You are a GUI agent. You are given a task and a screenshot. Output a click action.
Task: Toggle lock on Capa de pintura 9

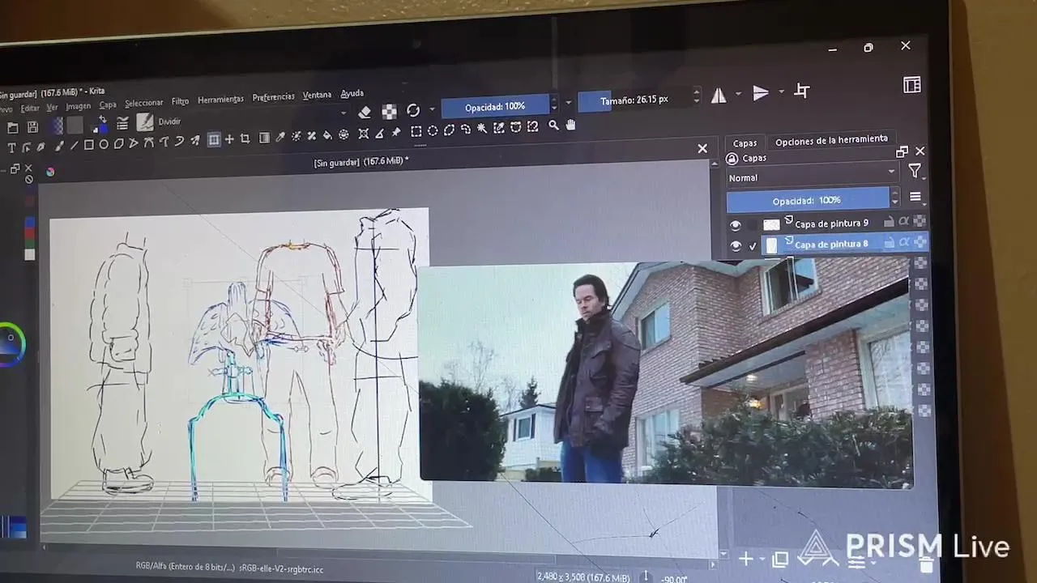pyautogui.click(x=889, y=221)
